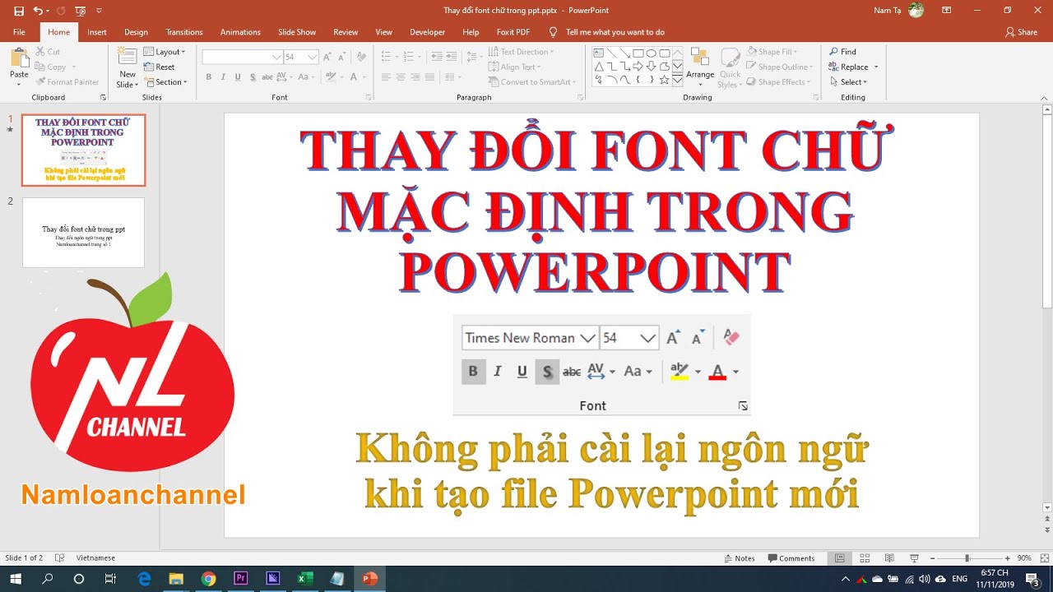1053x592 pixels.
Task: Click the Share button
Action: (1021, 32)
